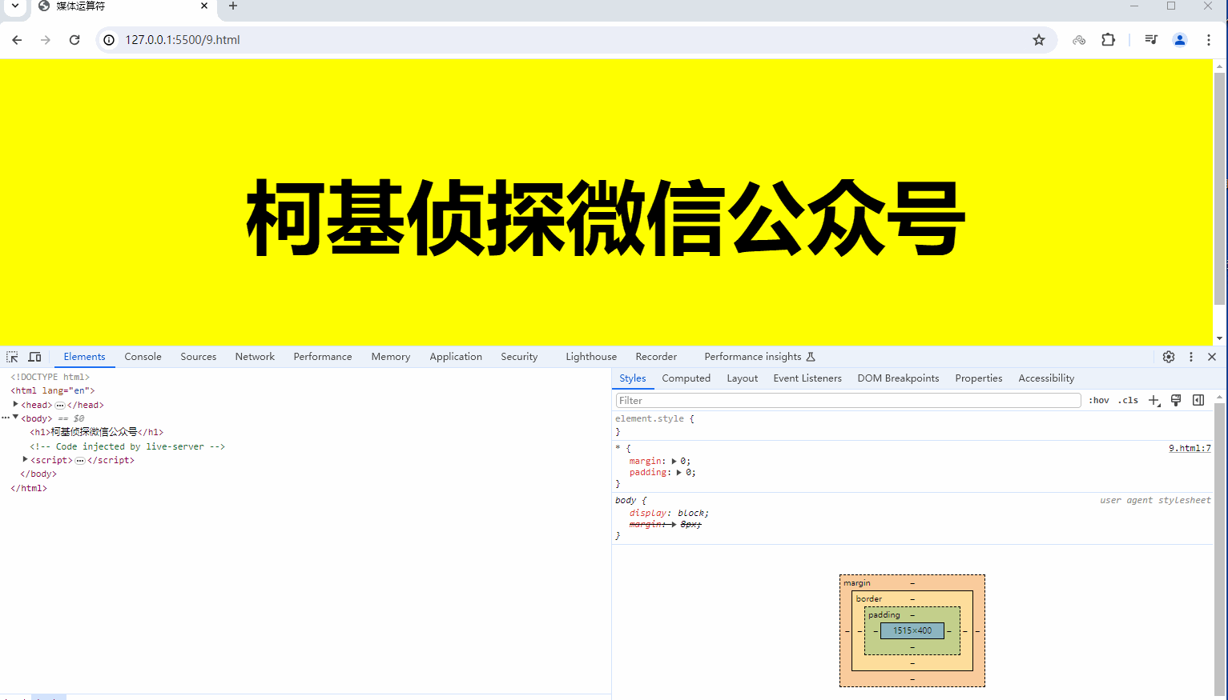Viewport: 1228px width, 700px height.
Task: Click the 1515×400 content box in box model
Action: point(912,630)
